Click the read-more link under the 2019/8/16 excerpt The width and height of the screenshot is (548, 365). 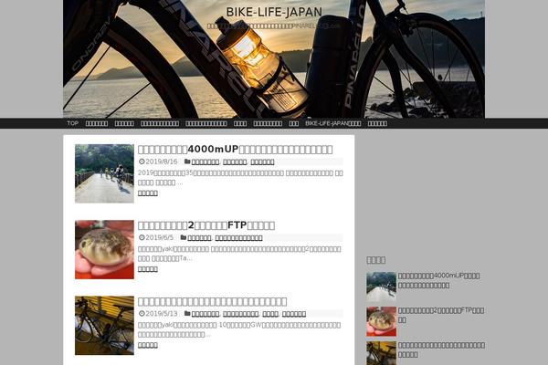tap(147, 193)
